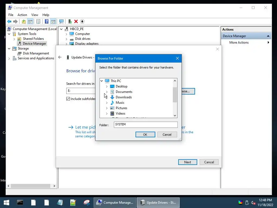The height and width of the screenshot is (208, 277).
Task: Click the USB safely remove tray icon
Action: 247,203
